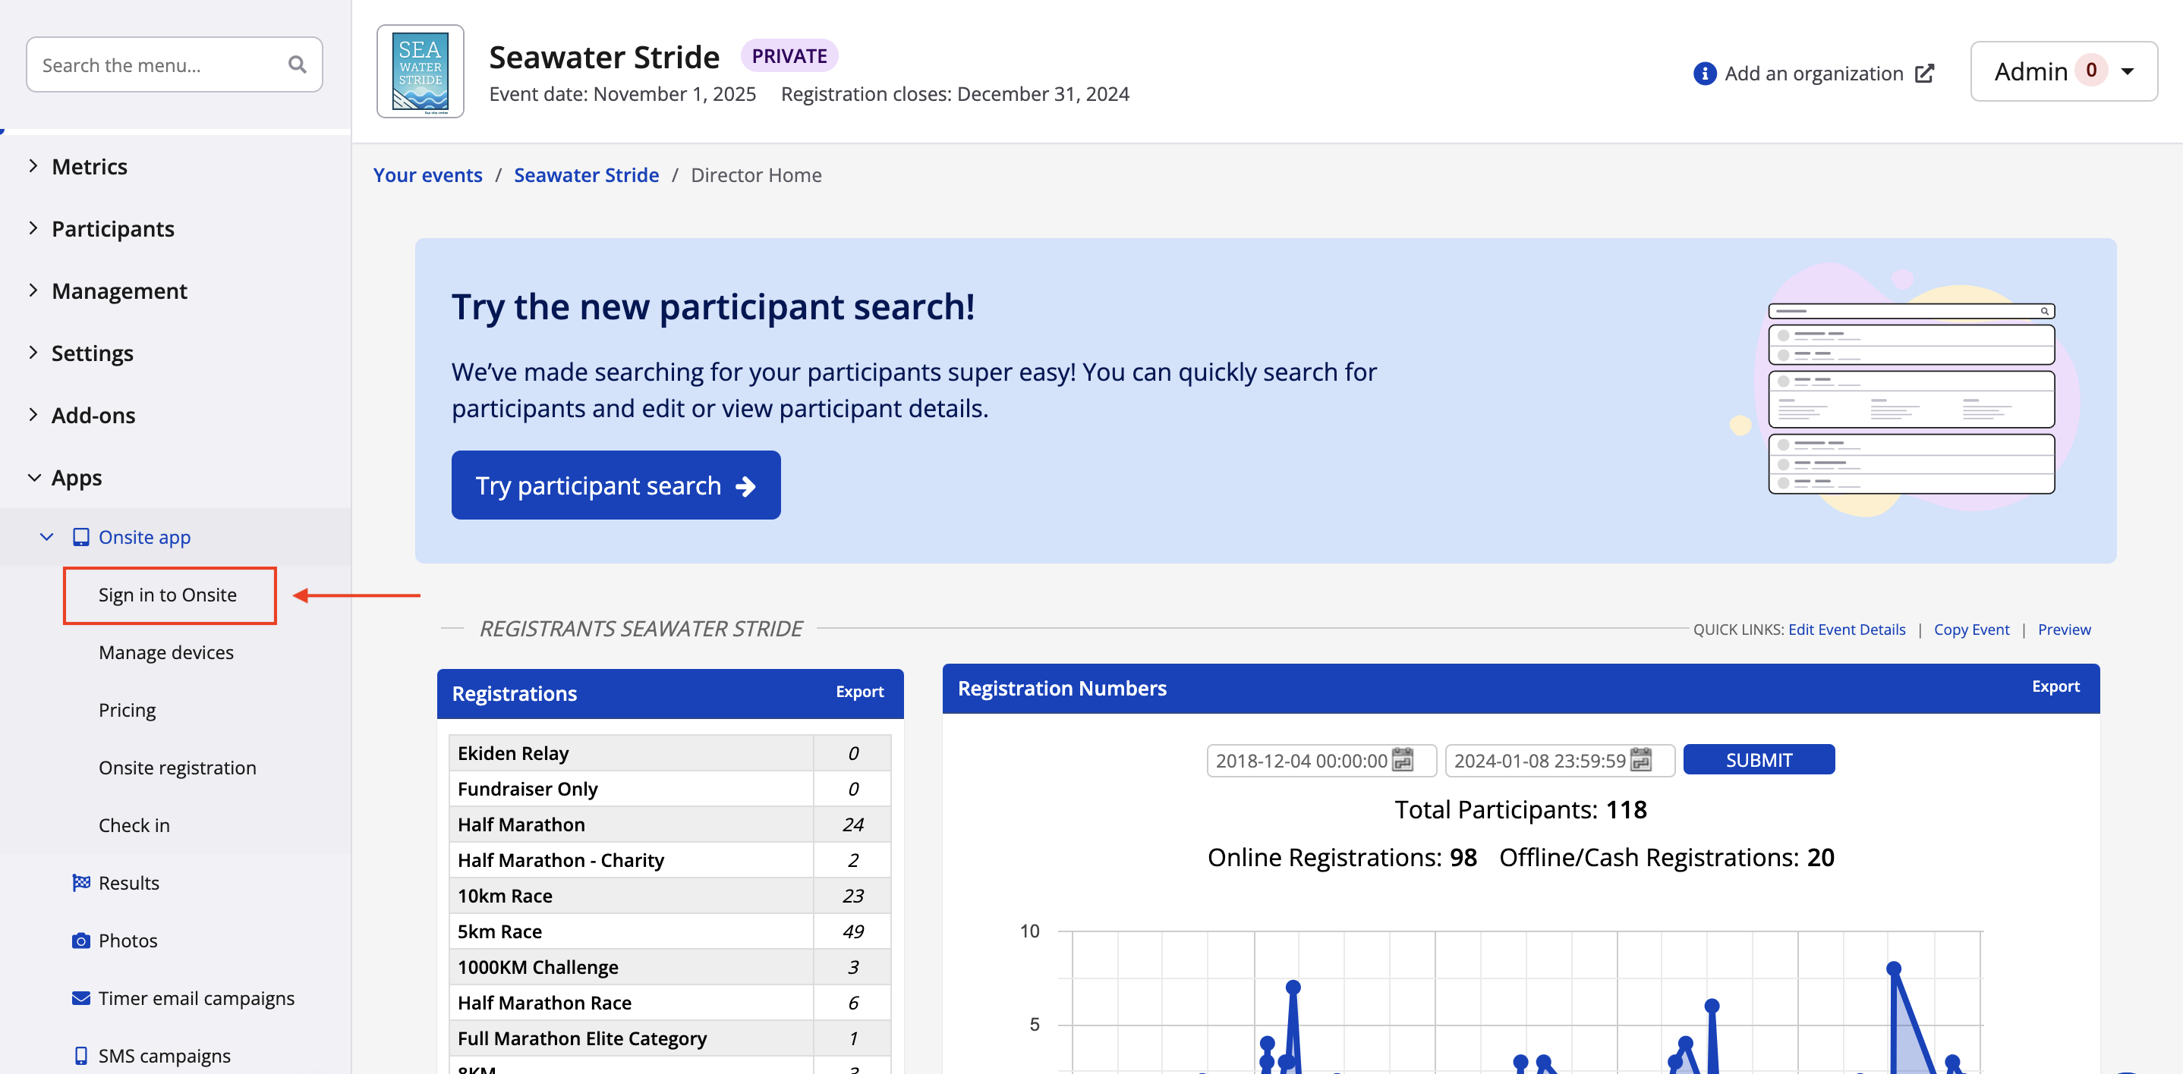Open the end date calendar picker icon
The width and height of the screenshot is (2183, 1074).
pyautogui.click(x=1640, y=760)
